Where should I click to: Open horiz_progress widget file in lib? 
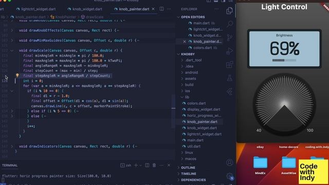pyautogui.click(x=204, y=116)
